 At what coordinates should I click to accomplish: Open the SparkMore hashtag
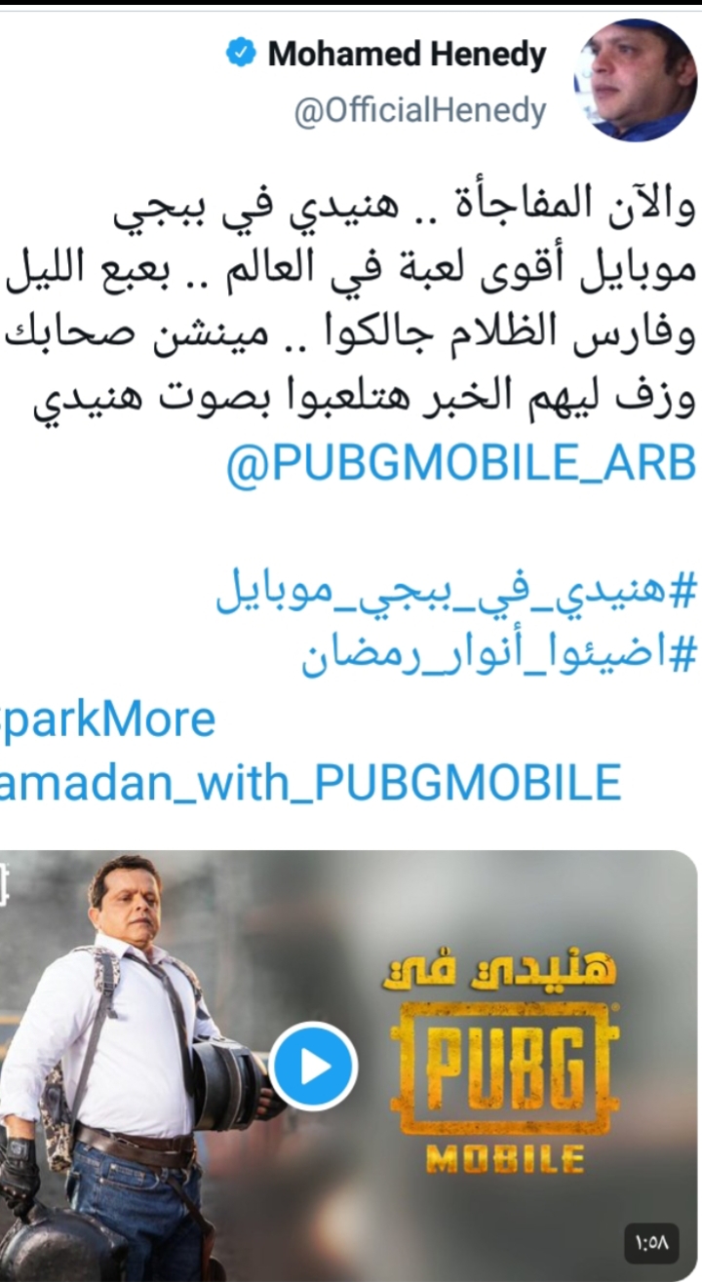point(107,719)
